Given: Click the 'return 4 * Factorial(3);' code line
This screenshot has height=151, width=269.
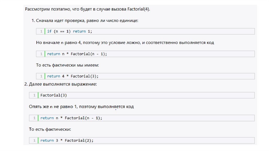Looking at the screenshot, I should click(73, 76).
